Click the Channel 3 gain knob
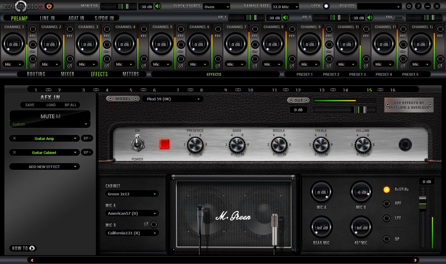Screen dimensions: 446x264 [88, 44]
